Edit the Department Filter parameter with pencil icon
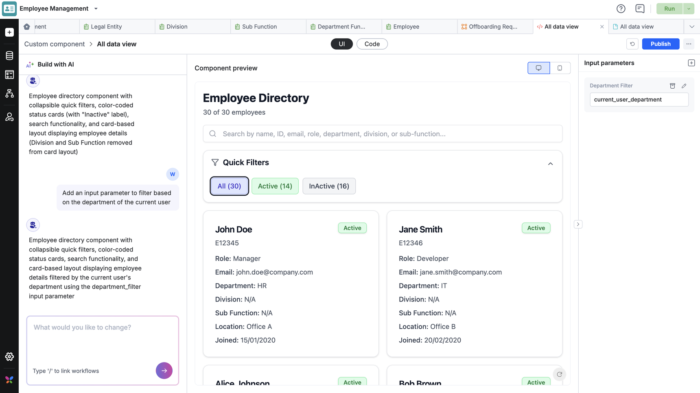This screenshot has width=700, height=393. [684, 86]
